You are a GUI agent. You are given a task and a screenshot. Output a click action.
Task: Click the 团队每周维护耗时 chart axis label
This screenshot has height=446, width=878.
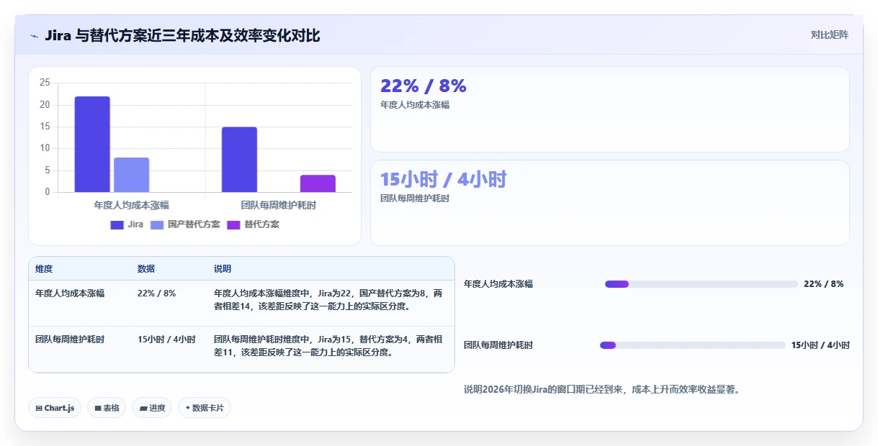[278, 205]
